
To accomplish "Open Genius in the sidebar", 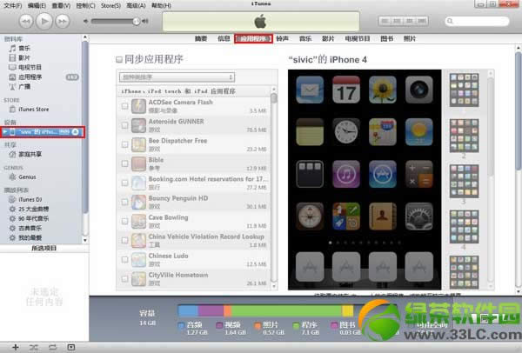I will 27,177.
